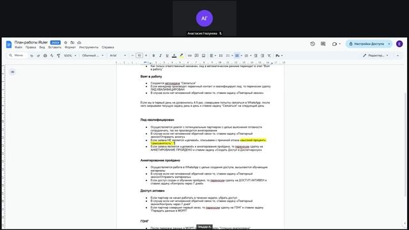Click the font size field

[139, 56]
